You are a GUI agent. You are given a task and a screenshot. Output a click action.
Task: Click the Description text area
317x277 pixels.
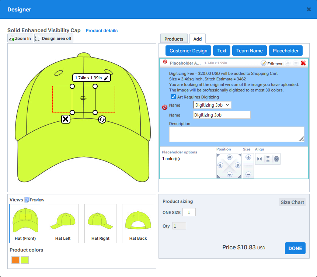pos(236,134)
